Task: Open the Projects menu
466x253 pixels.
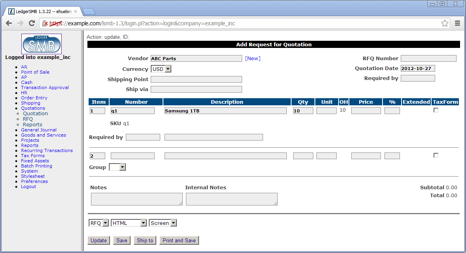Action: (30, 140)
